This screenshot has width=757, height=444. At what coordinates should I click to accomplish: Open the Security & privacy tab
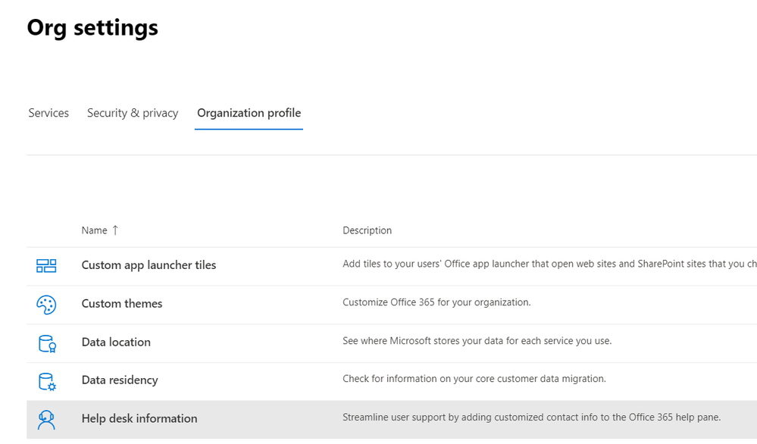pyautogui.click(x=133, y=113)
